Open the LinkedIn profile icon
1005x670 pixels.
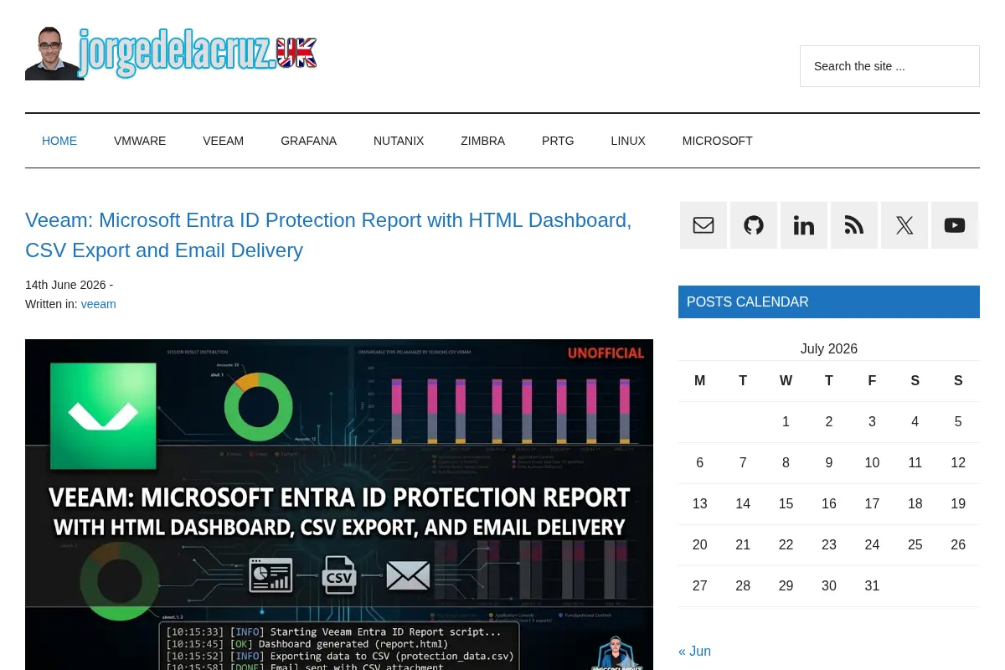click(x=804, y=225)
